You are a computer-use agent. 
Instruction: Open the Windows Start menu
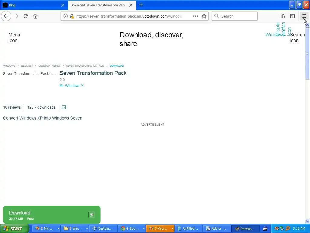tap(14, 228)
